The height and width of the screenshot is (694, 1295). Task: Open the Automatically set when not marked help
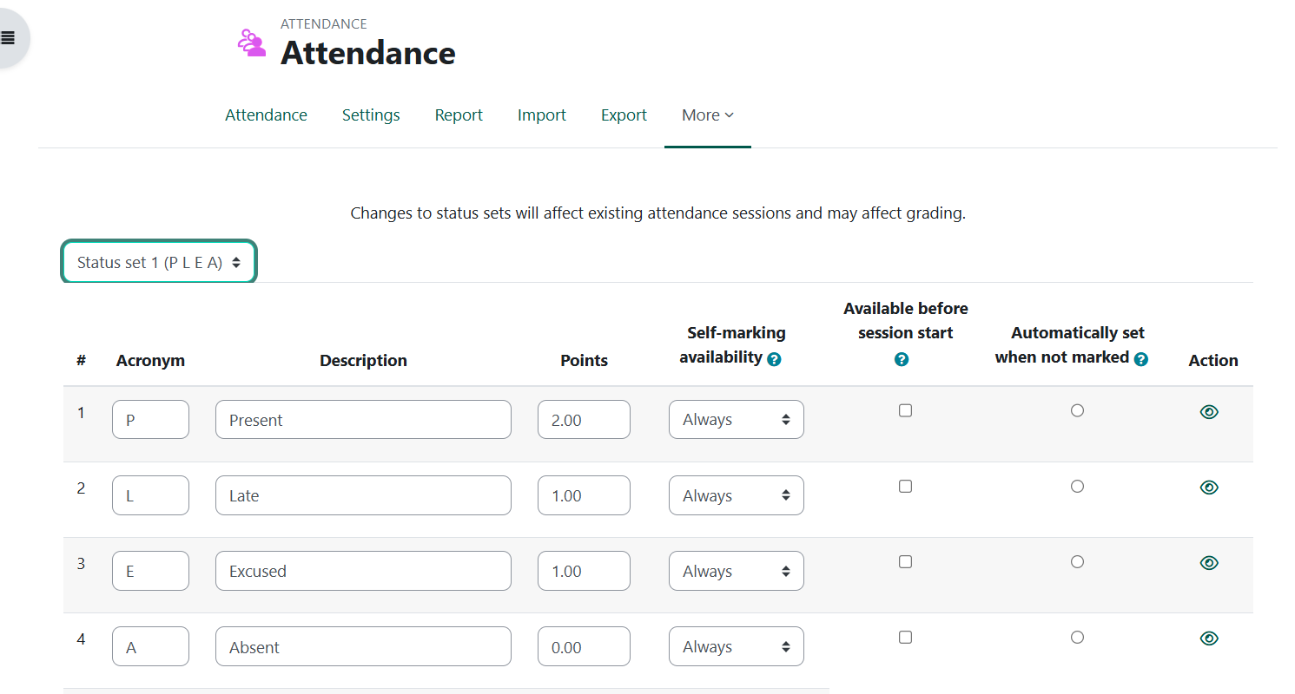tap(1140, 357)
